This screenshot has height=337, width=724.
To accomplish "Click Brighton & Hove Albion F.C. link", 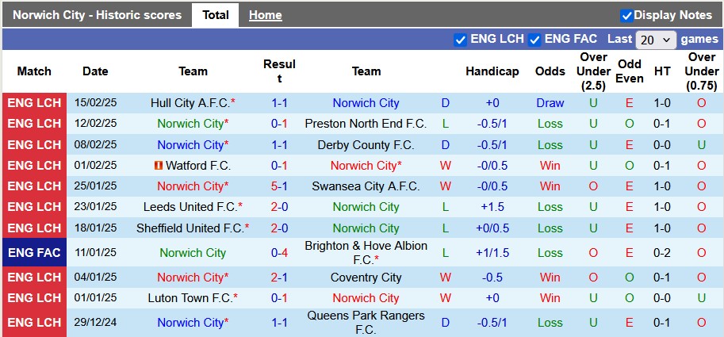I will (366, 253).
